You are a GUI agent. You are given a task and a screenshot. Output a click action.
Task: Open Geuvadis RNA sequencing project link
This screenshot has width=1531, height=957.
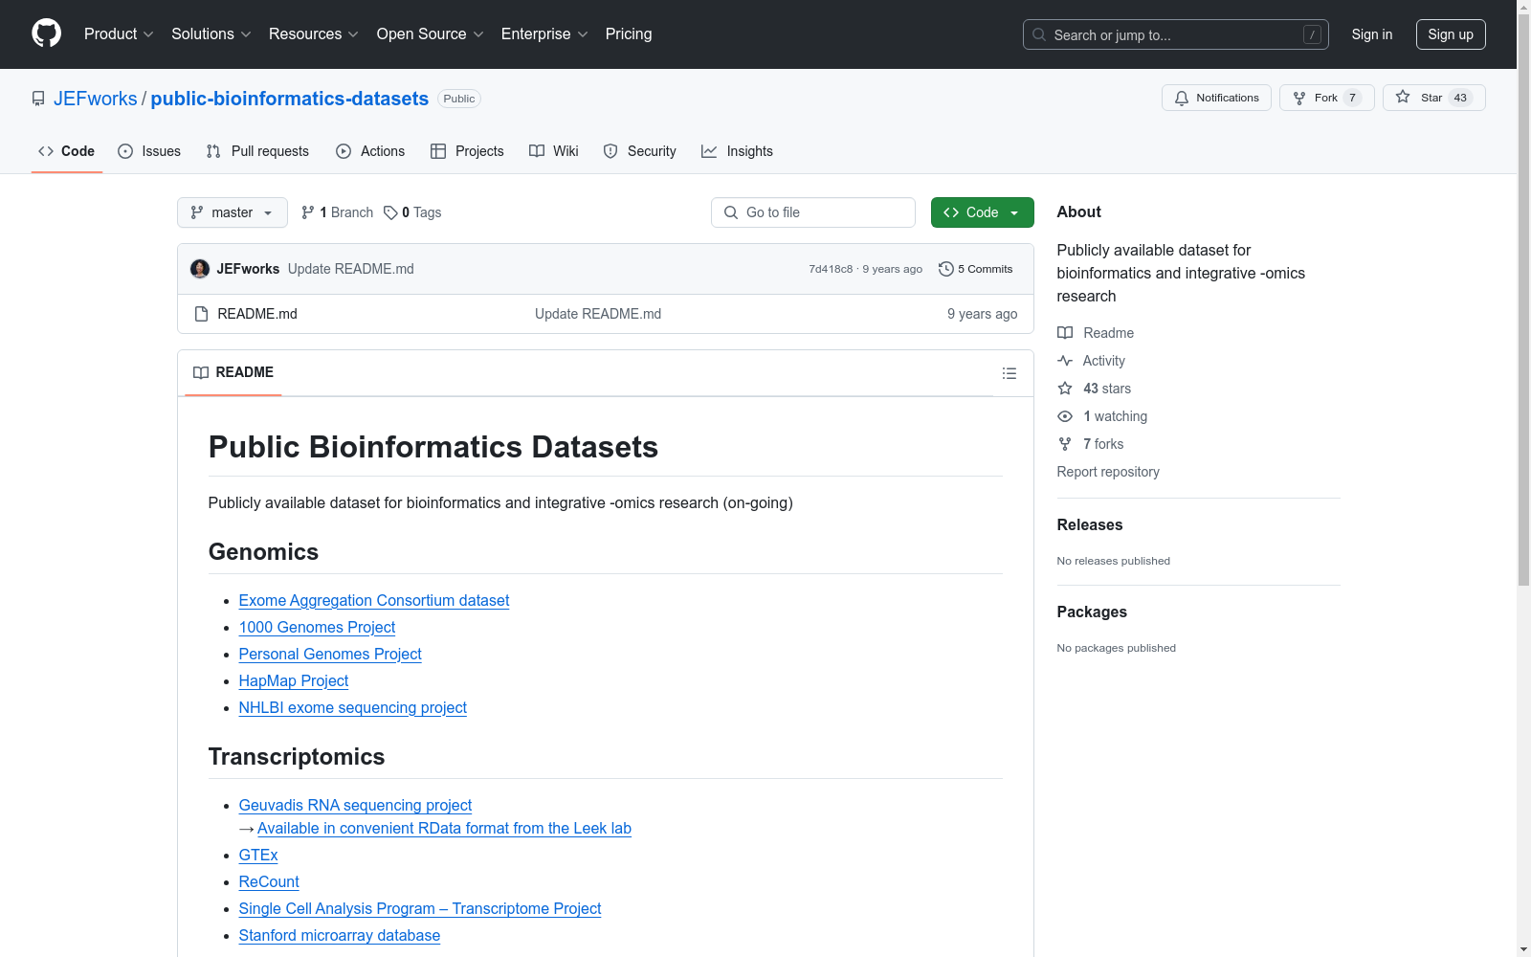(355, 805)
